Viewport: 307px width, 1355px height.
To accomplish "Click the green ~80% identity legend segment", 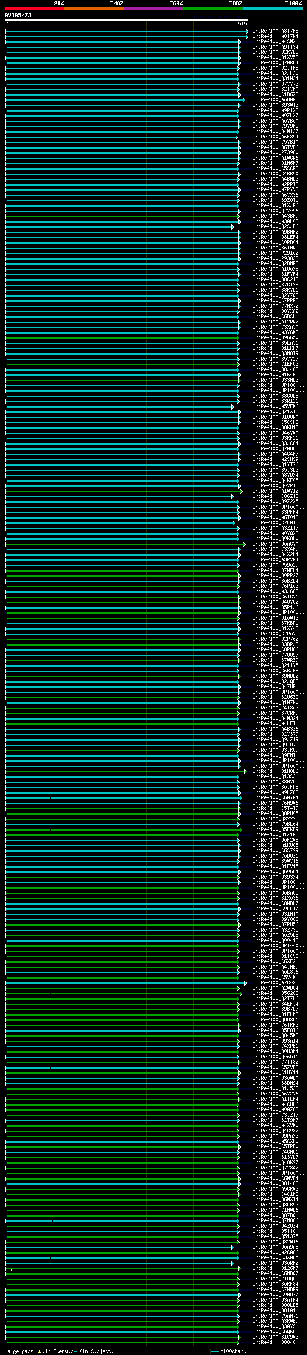I will [x=213, y=9].
